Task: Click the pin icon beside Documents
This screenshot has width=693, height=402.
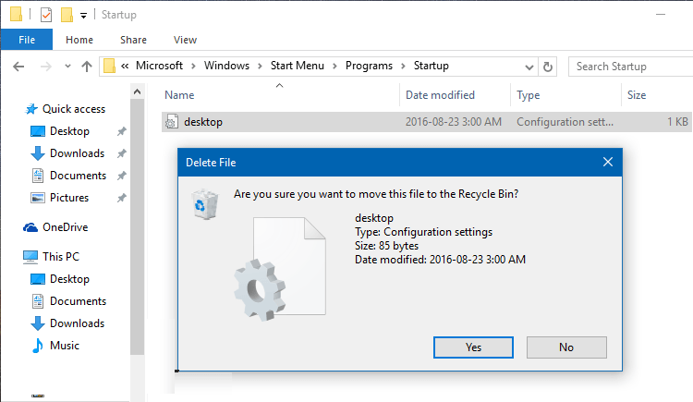Action: pyautogui.click(x=122, y=176)
